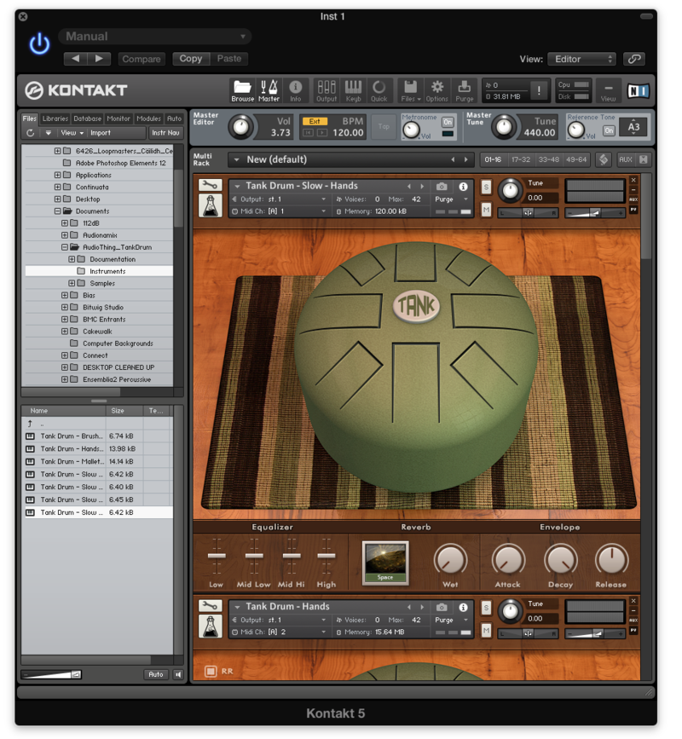Toggle the Metronome On switch

click(448, 122)
